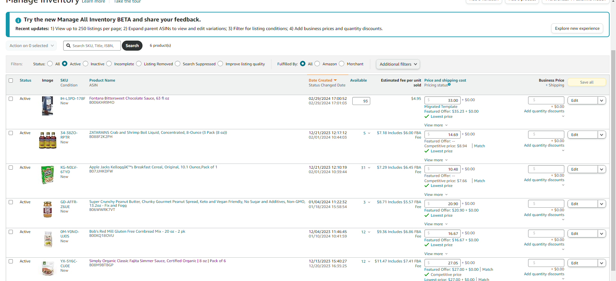Click the Search SKU, Title, ISBN field
The image size is (616, 281).
pos(92,46)
